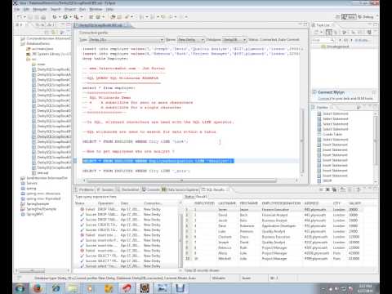Click the External Tools toolbar icon

pyautogui.click(x=76, y=17)
